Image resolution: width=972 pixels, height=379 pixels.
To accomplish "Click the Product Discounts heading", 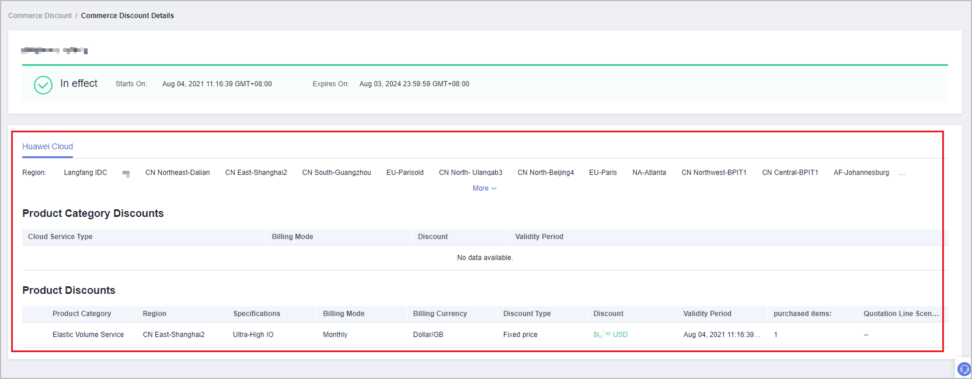I will point(69,290).
